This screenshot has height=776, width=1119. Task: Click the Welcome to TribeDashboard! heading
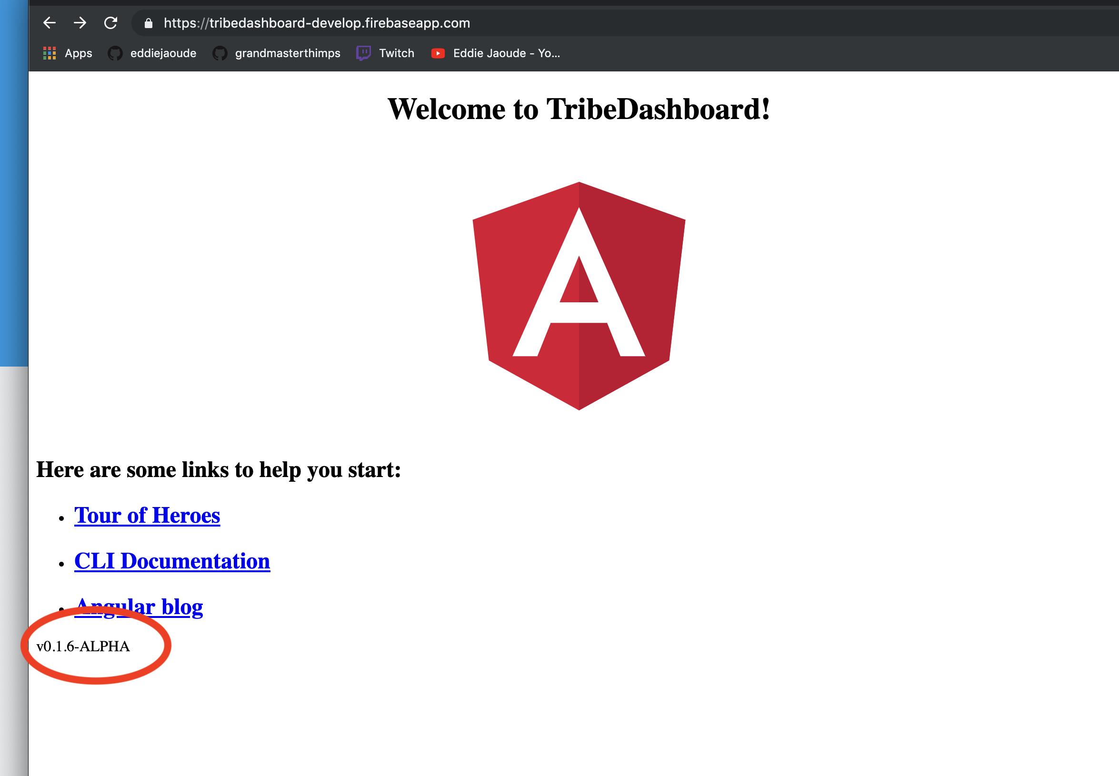click(579, 109)
